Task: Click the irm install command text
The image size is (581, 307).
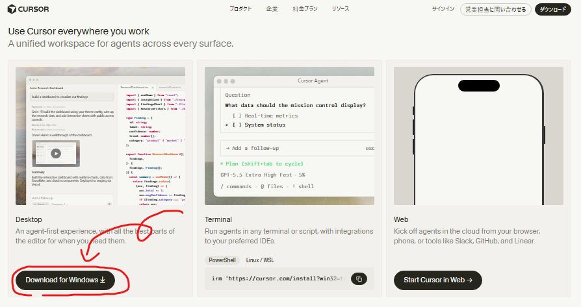Action: click(x=278, y=278)
